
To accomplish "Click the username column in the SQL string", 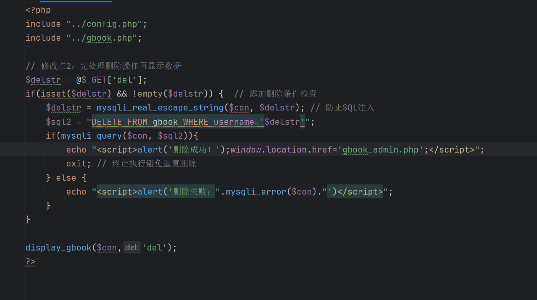I will pyautogui.click(x=234, y=122).
